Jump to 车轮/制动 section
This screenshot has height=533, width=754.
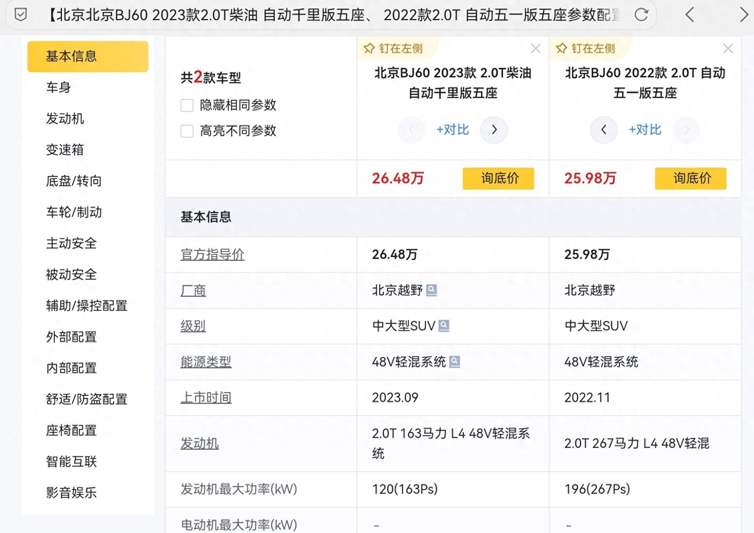point(74,212)
